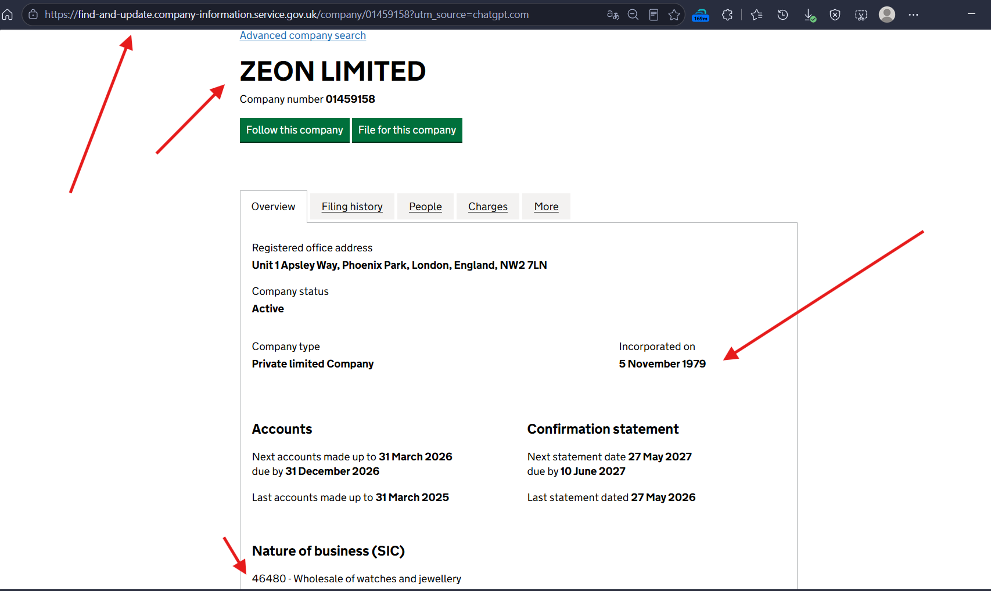Open the Extensions puzzle icon

tap(727, 15)
